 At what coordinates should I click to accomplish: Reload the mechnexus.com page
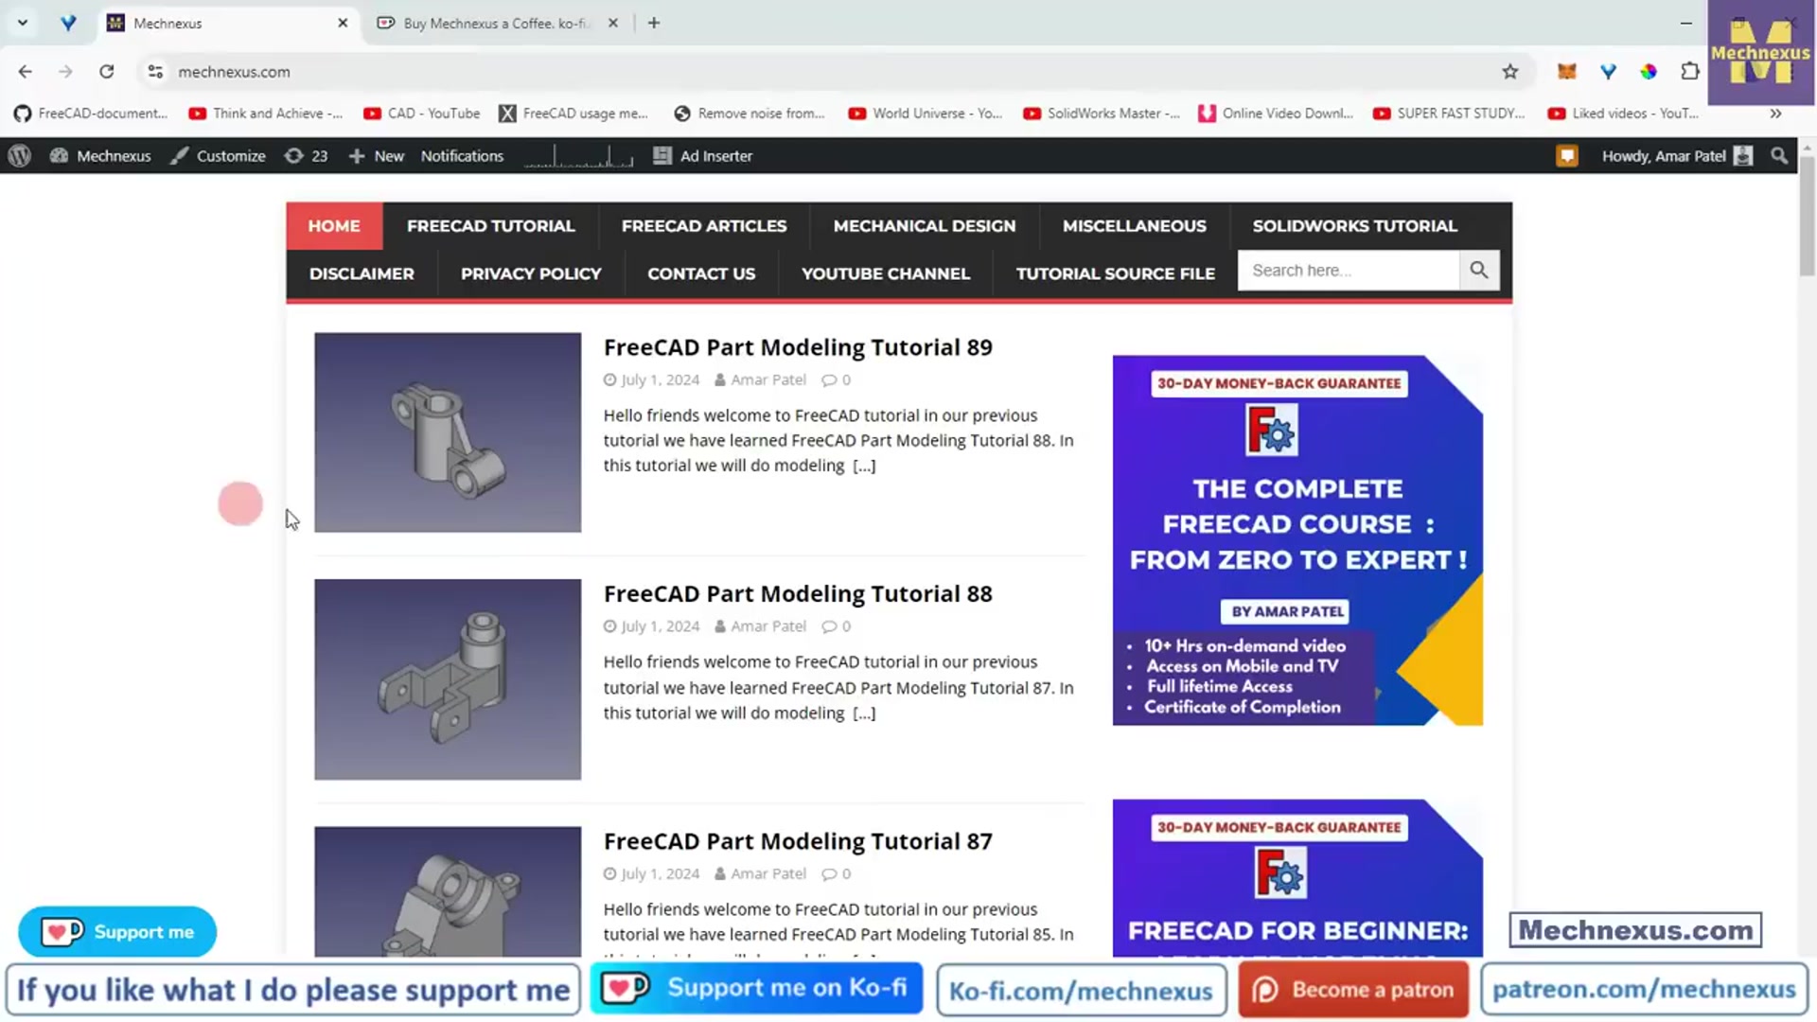click(x=107, y=72)
